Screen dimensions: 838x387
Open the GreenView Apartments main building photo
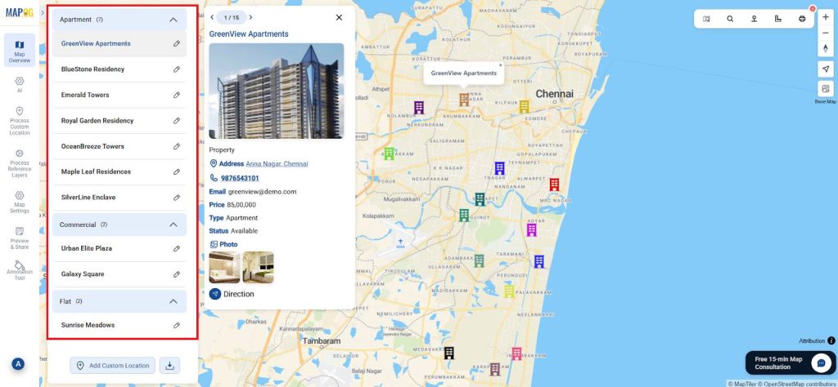tap(277, 91)
